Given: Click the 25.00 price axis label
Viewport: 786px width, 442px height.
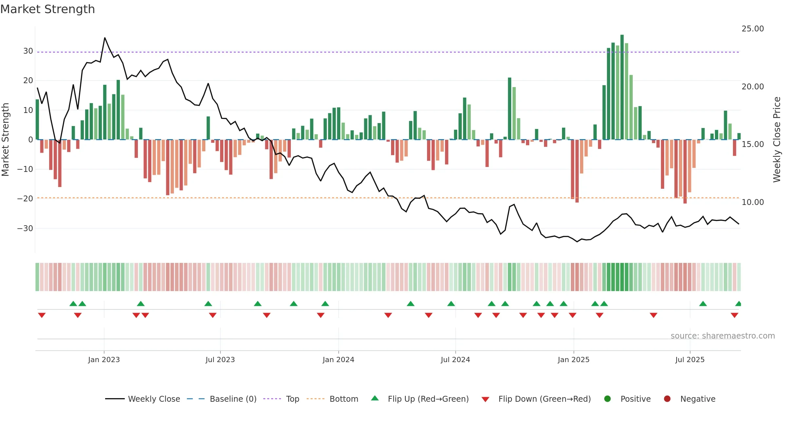Looking at the screenshot, I should pyautogui.click(x=753, y=29).
